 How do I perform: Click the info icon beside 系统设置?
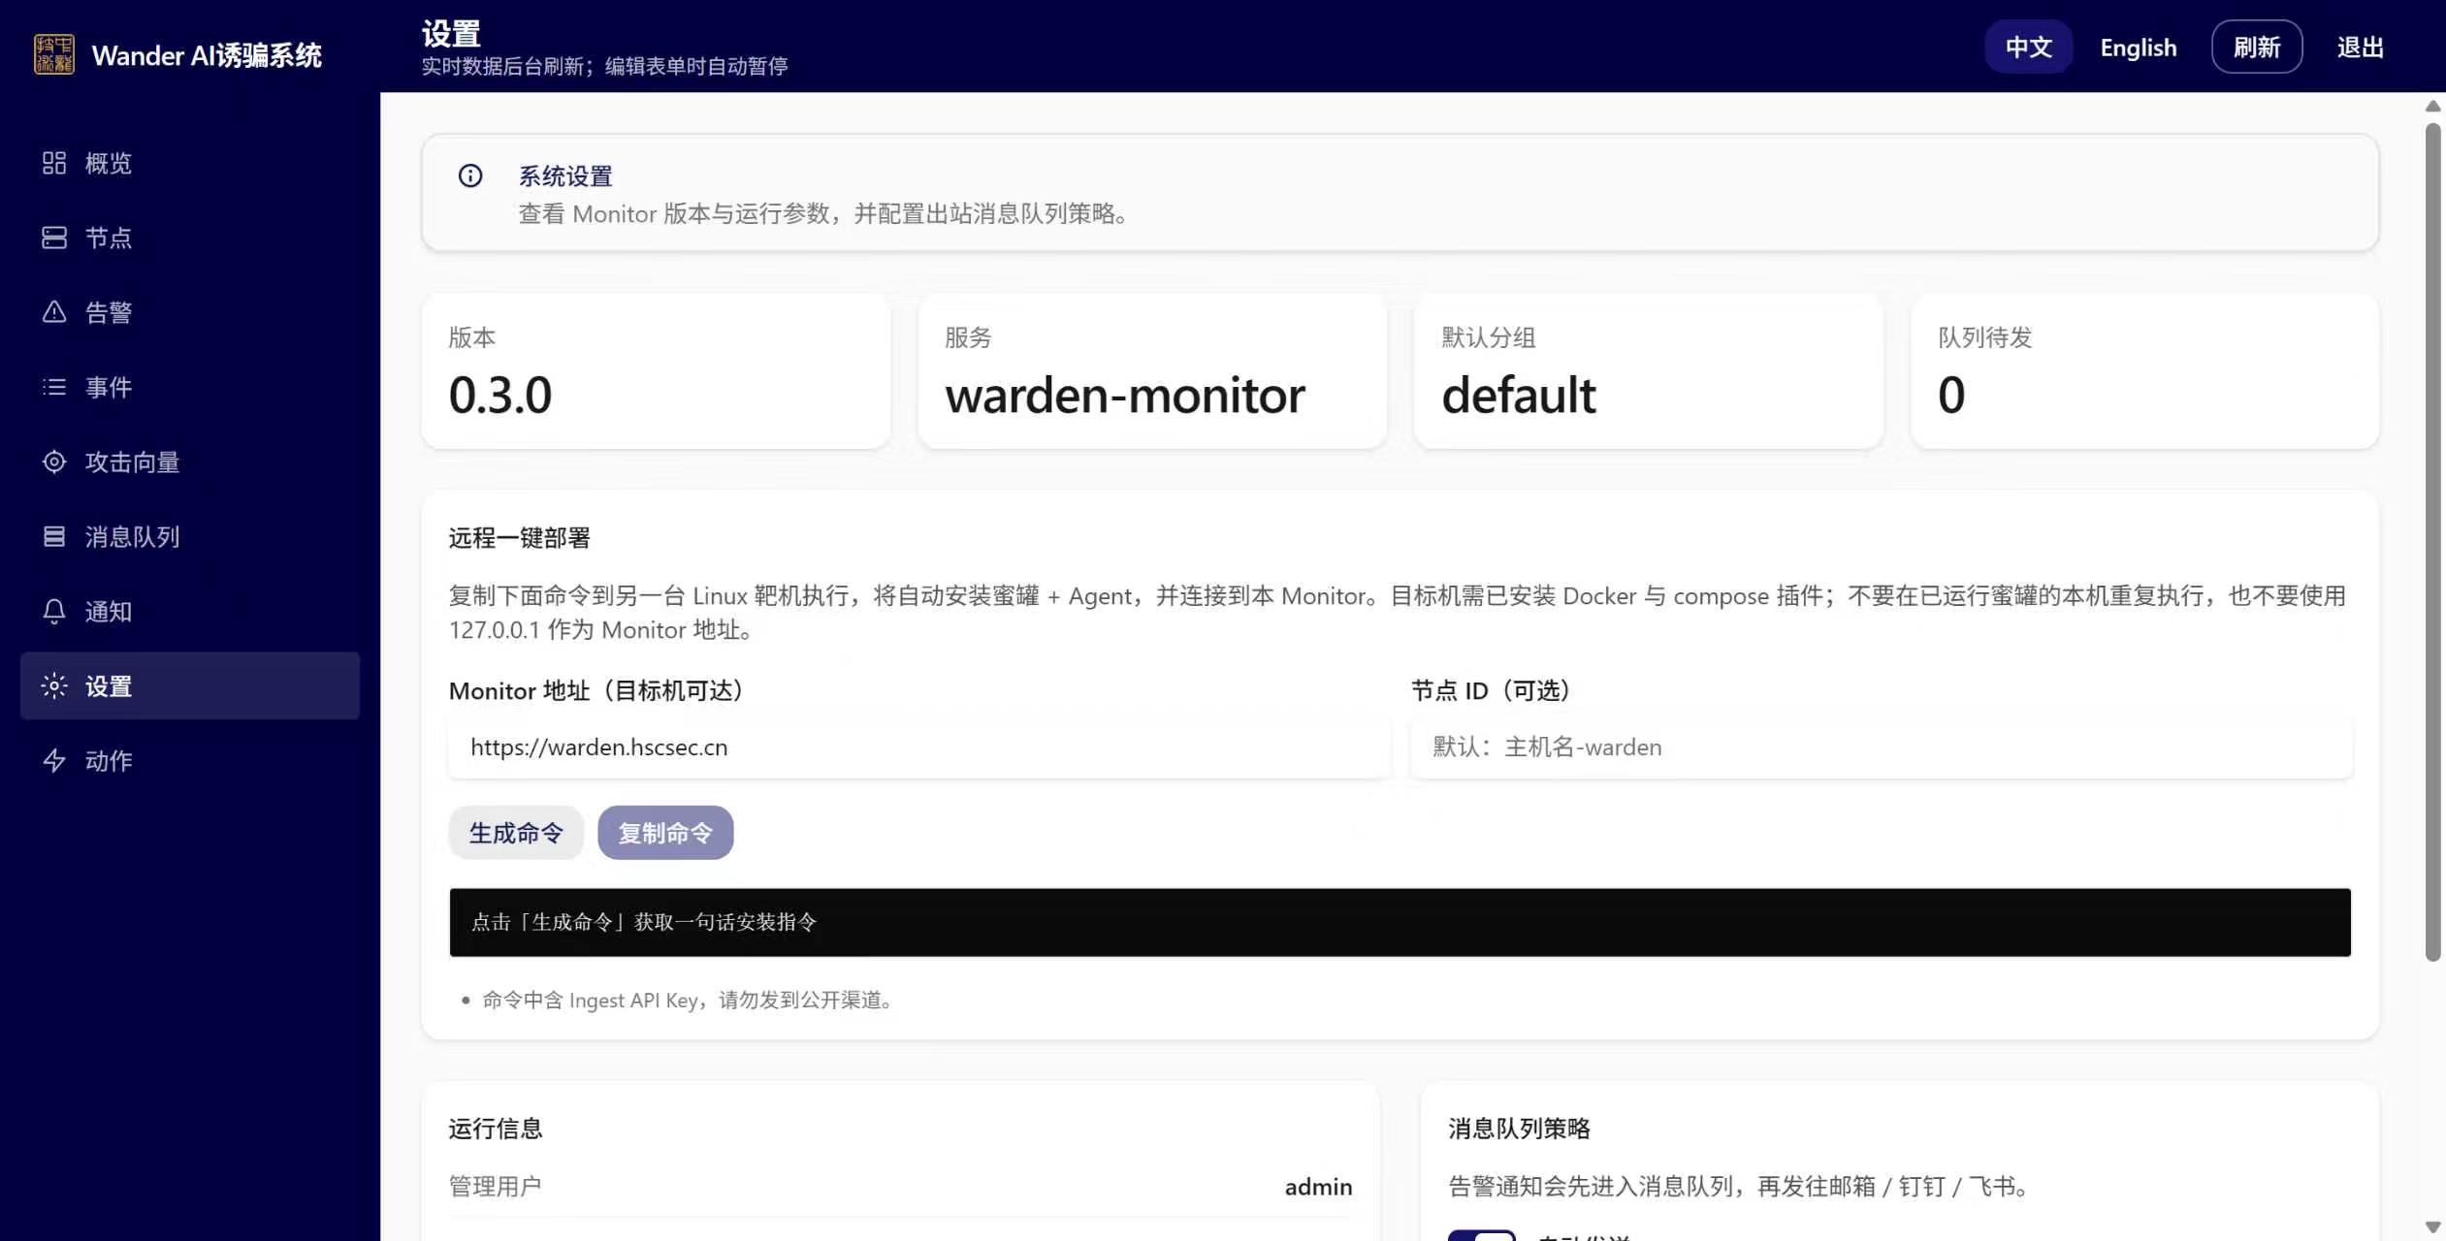point(470,175)
